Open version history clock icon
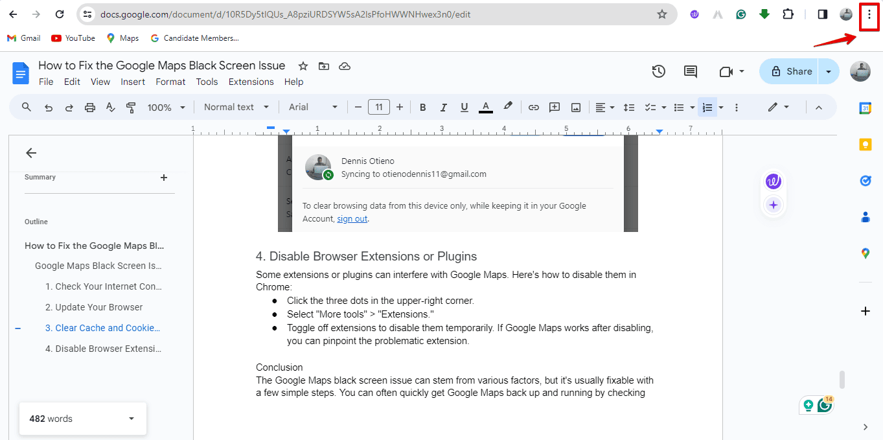The height and width of the screenshot is (440, 883). point(658,71)
